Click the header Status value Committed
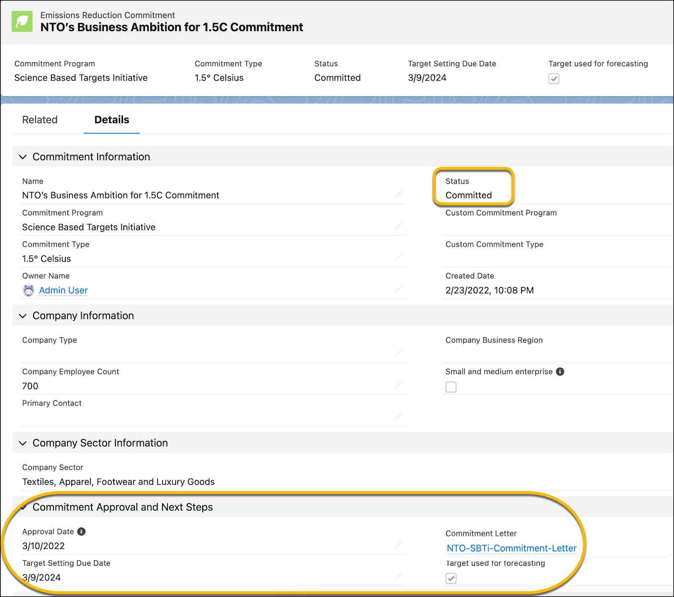This screenshot has height=597, width=674. [x=337, y=78]
